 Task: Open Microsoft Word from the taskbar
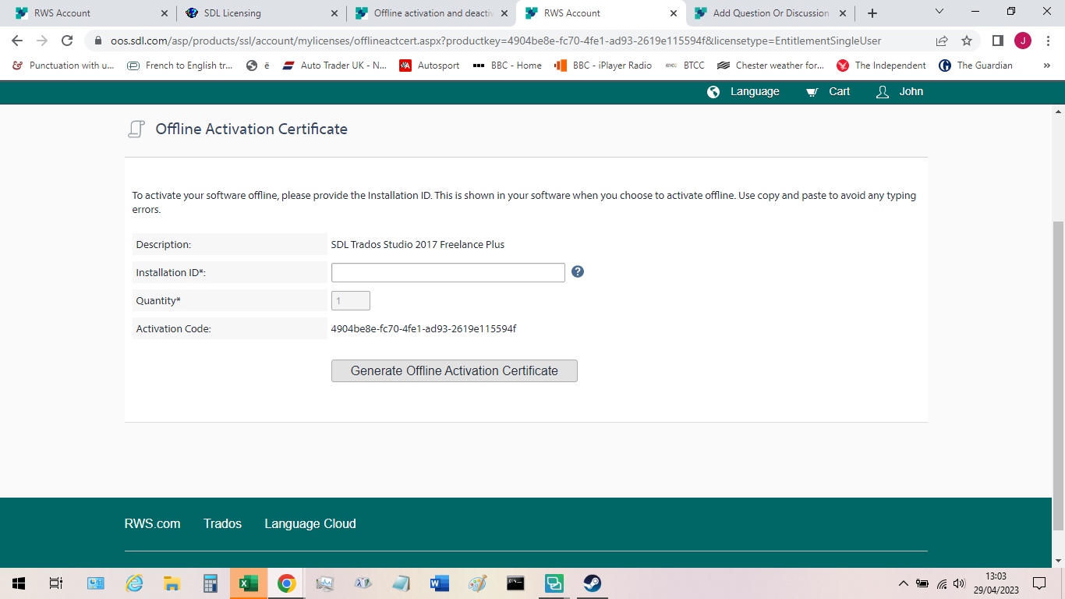pos(439,583)
